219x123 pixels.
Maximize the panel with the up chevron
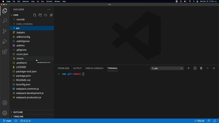[208, 68]
